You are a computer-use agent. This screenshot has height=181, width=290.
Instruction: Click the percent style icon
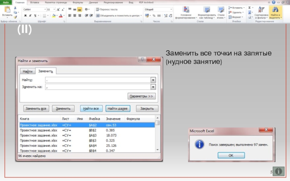point(154,16)
